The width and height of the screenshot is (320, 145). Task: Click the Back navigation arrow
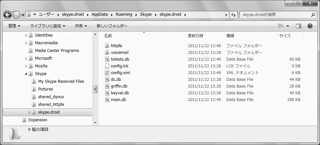[7, 15]
